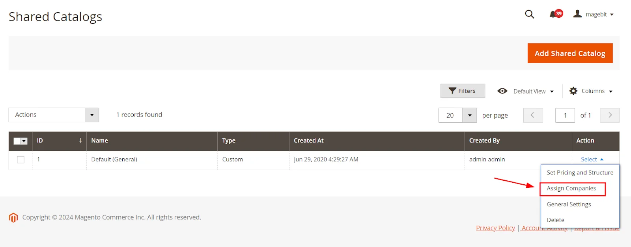Image resolution: width=631 pixels, height=247 pixels.
Task: Check the checkbox for row ID 1
Action: click(x=20, y=160)
